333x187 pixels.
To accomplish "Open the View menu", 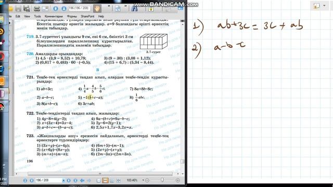I will 27,16.
